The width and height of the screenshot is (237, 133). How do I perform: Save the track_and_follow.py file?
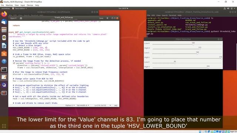pyautogui.click(x=101, y=18)
